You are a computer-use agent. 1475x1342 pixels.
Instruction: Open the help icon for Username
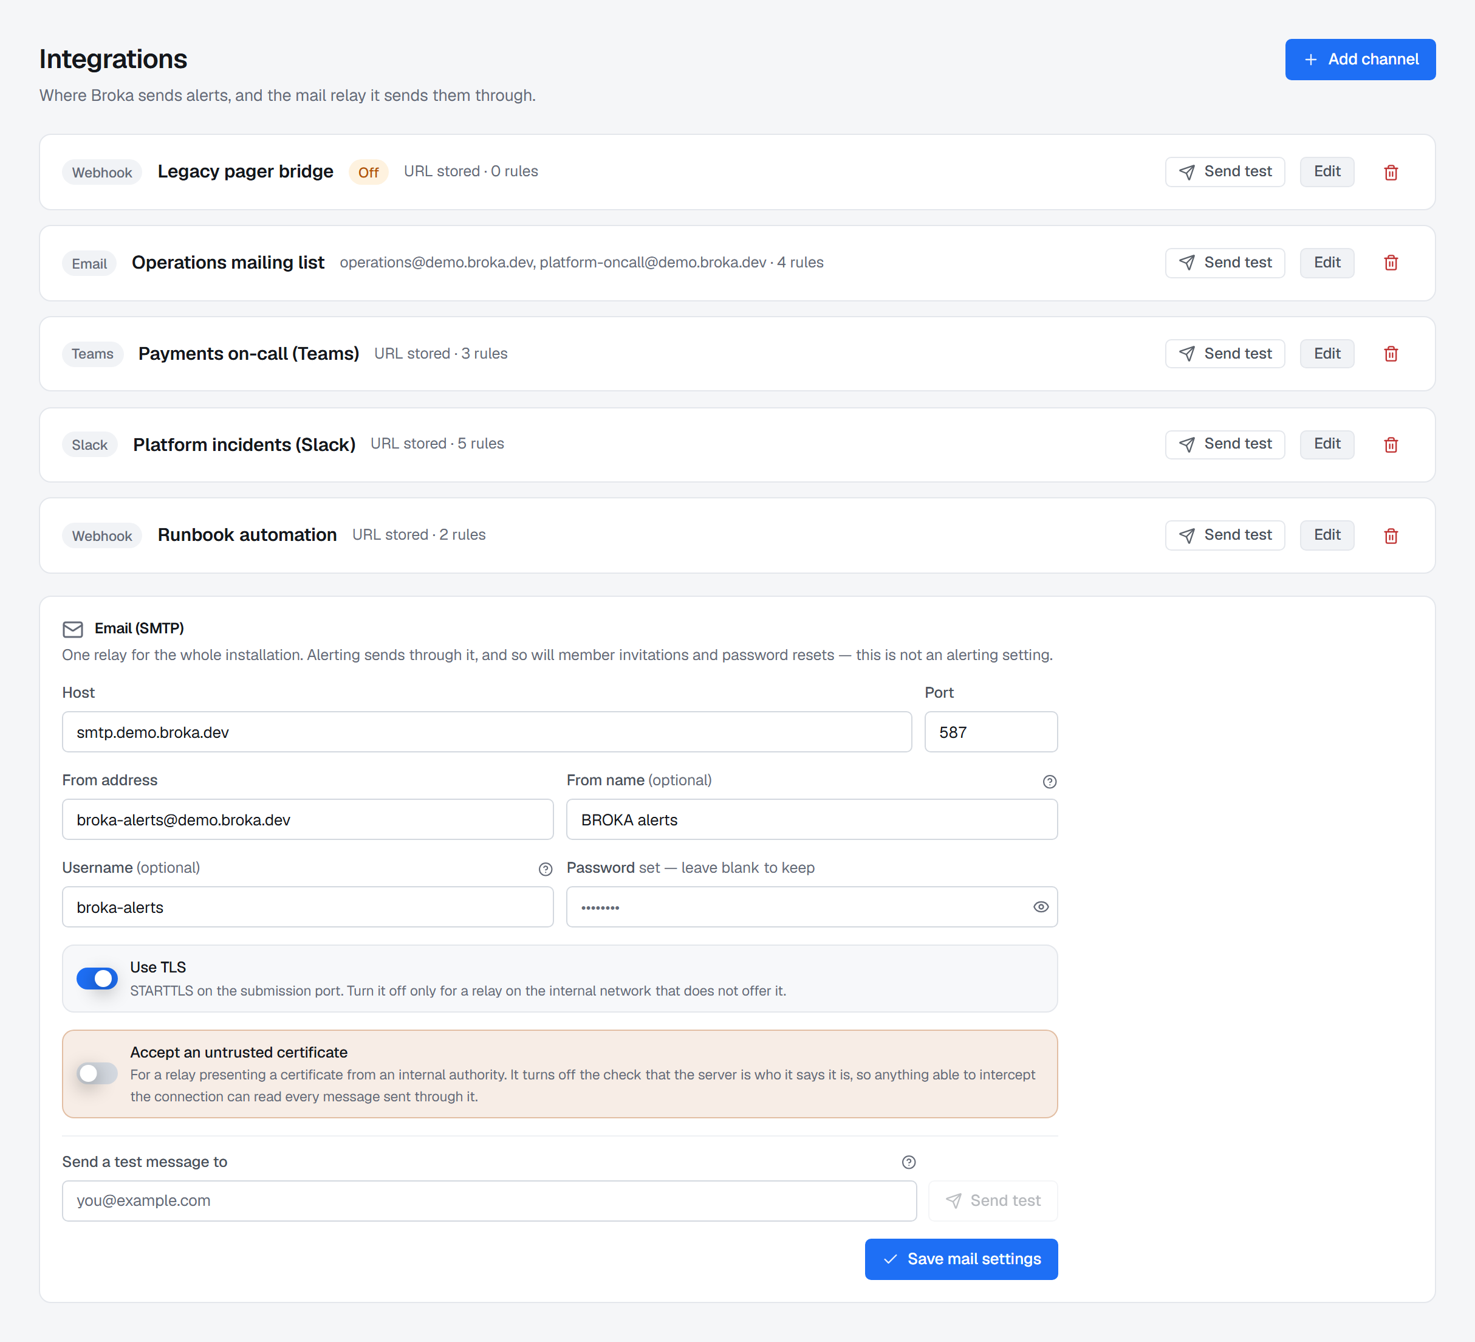click(x=545, y=869)
